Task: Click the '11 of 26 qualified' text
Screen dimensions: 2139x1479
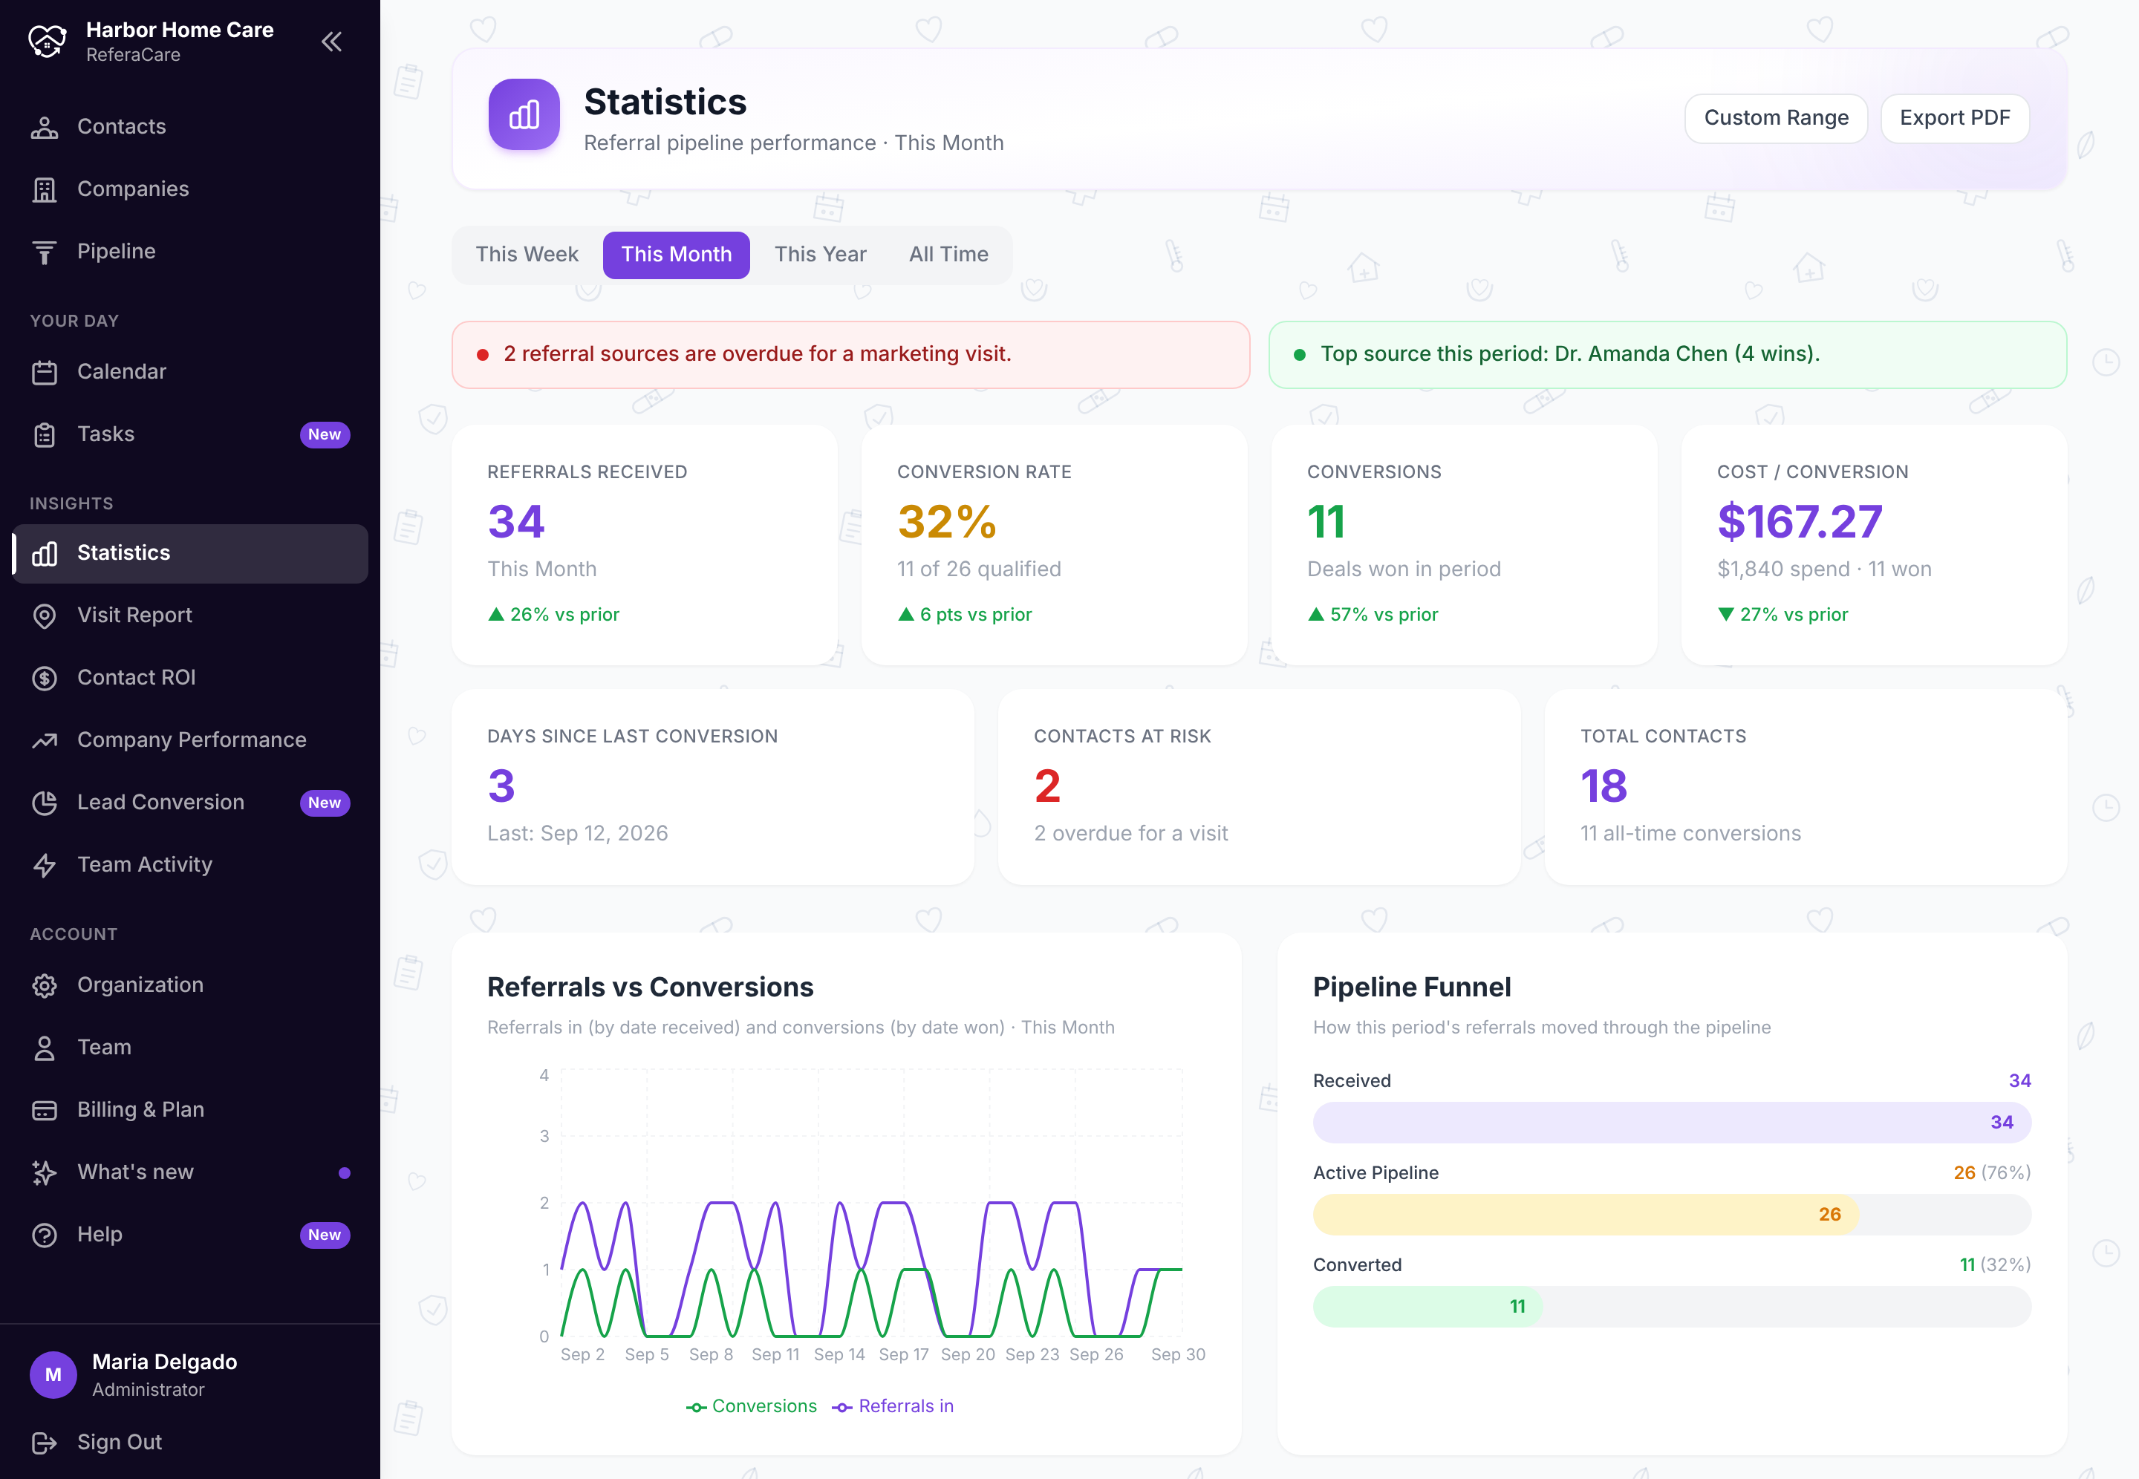Action: click(979, 569)
